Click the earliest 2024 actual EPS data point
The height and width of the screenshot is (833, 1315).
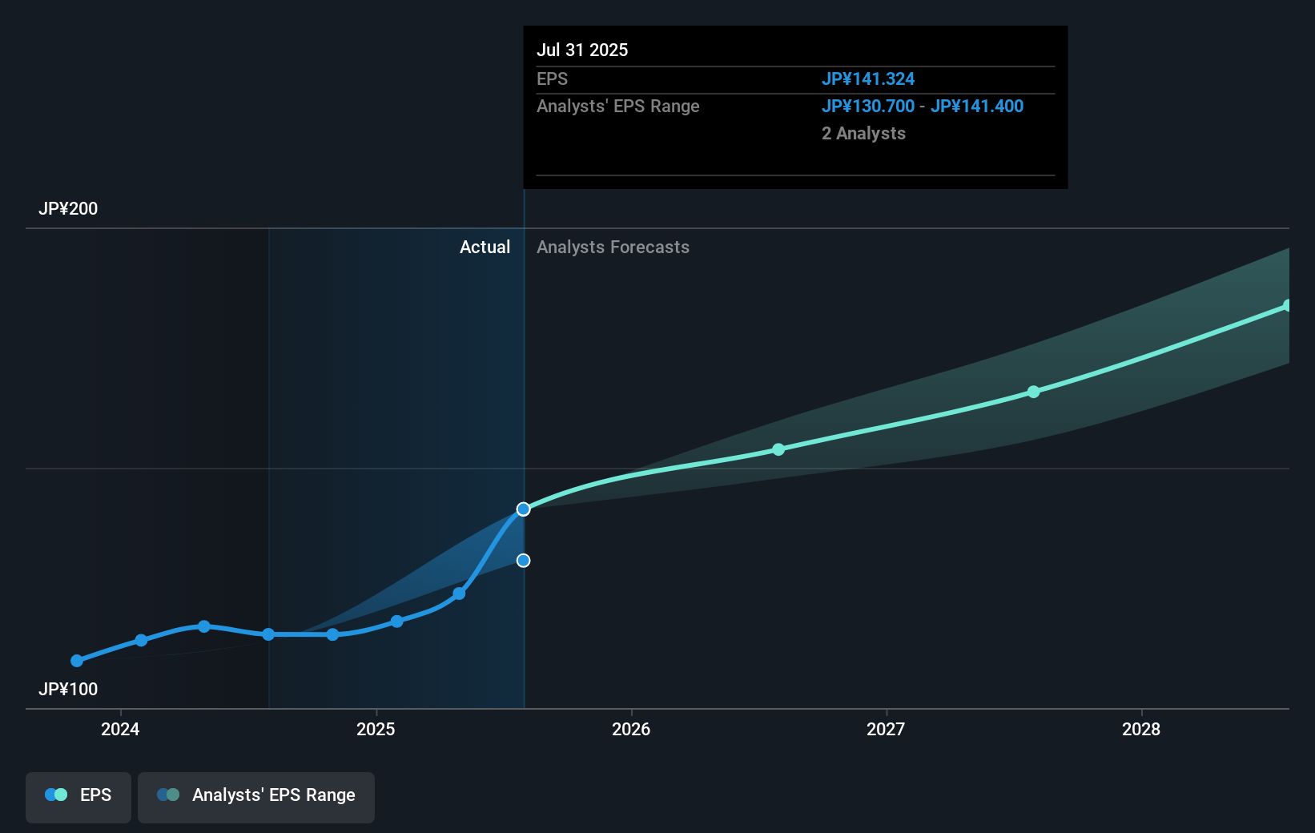coord(76,661)
